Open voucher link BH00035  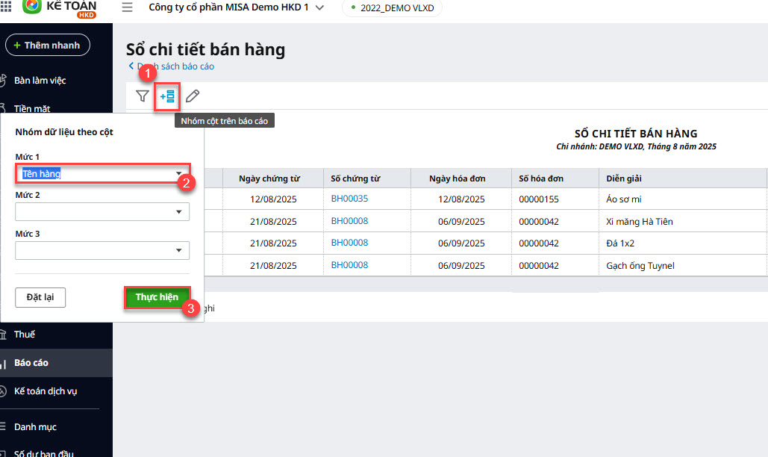pos(349,199)
